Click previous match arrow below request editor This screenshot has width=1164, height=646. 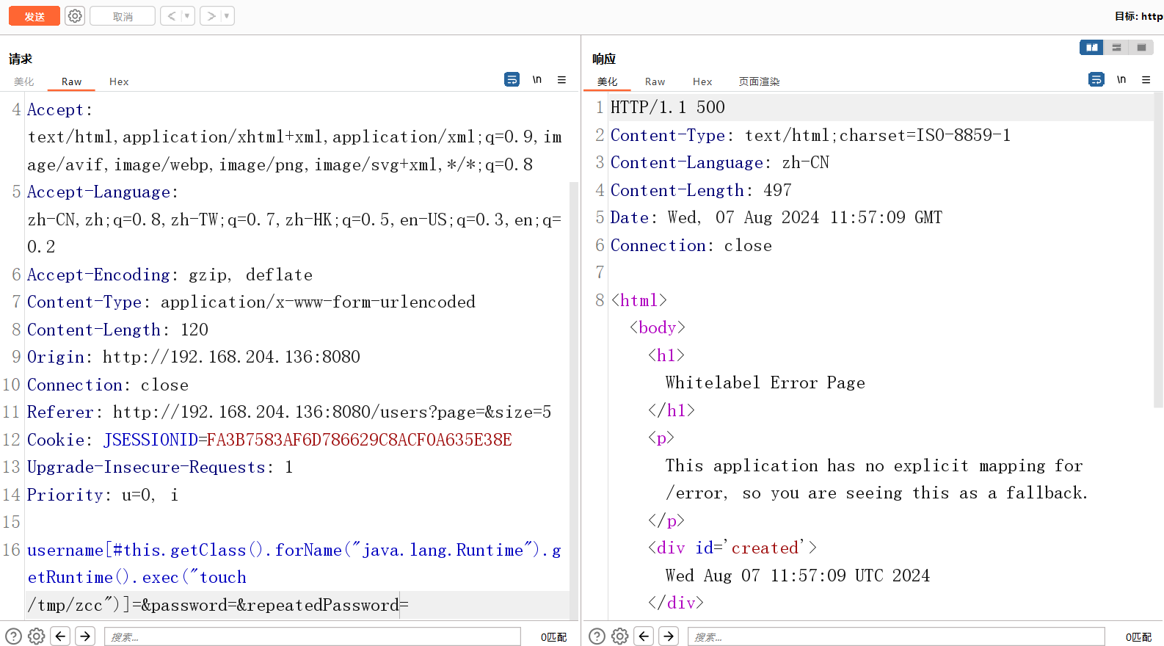61,636
